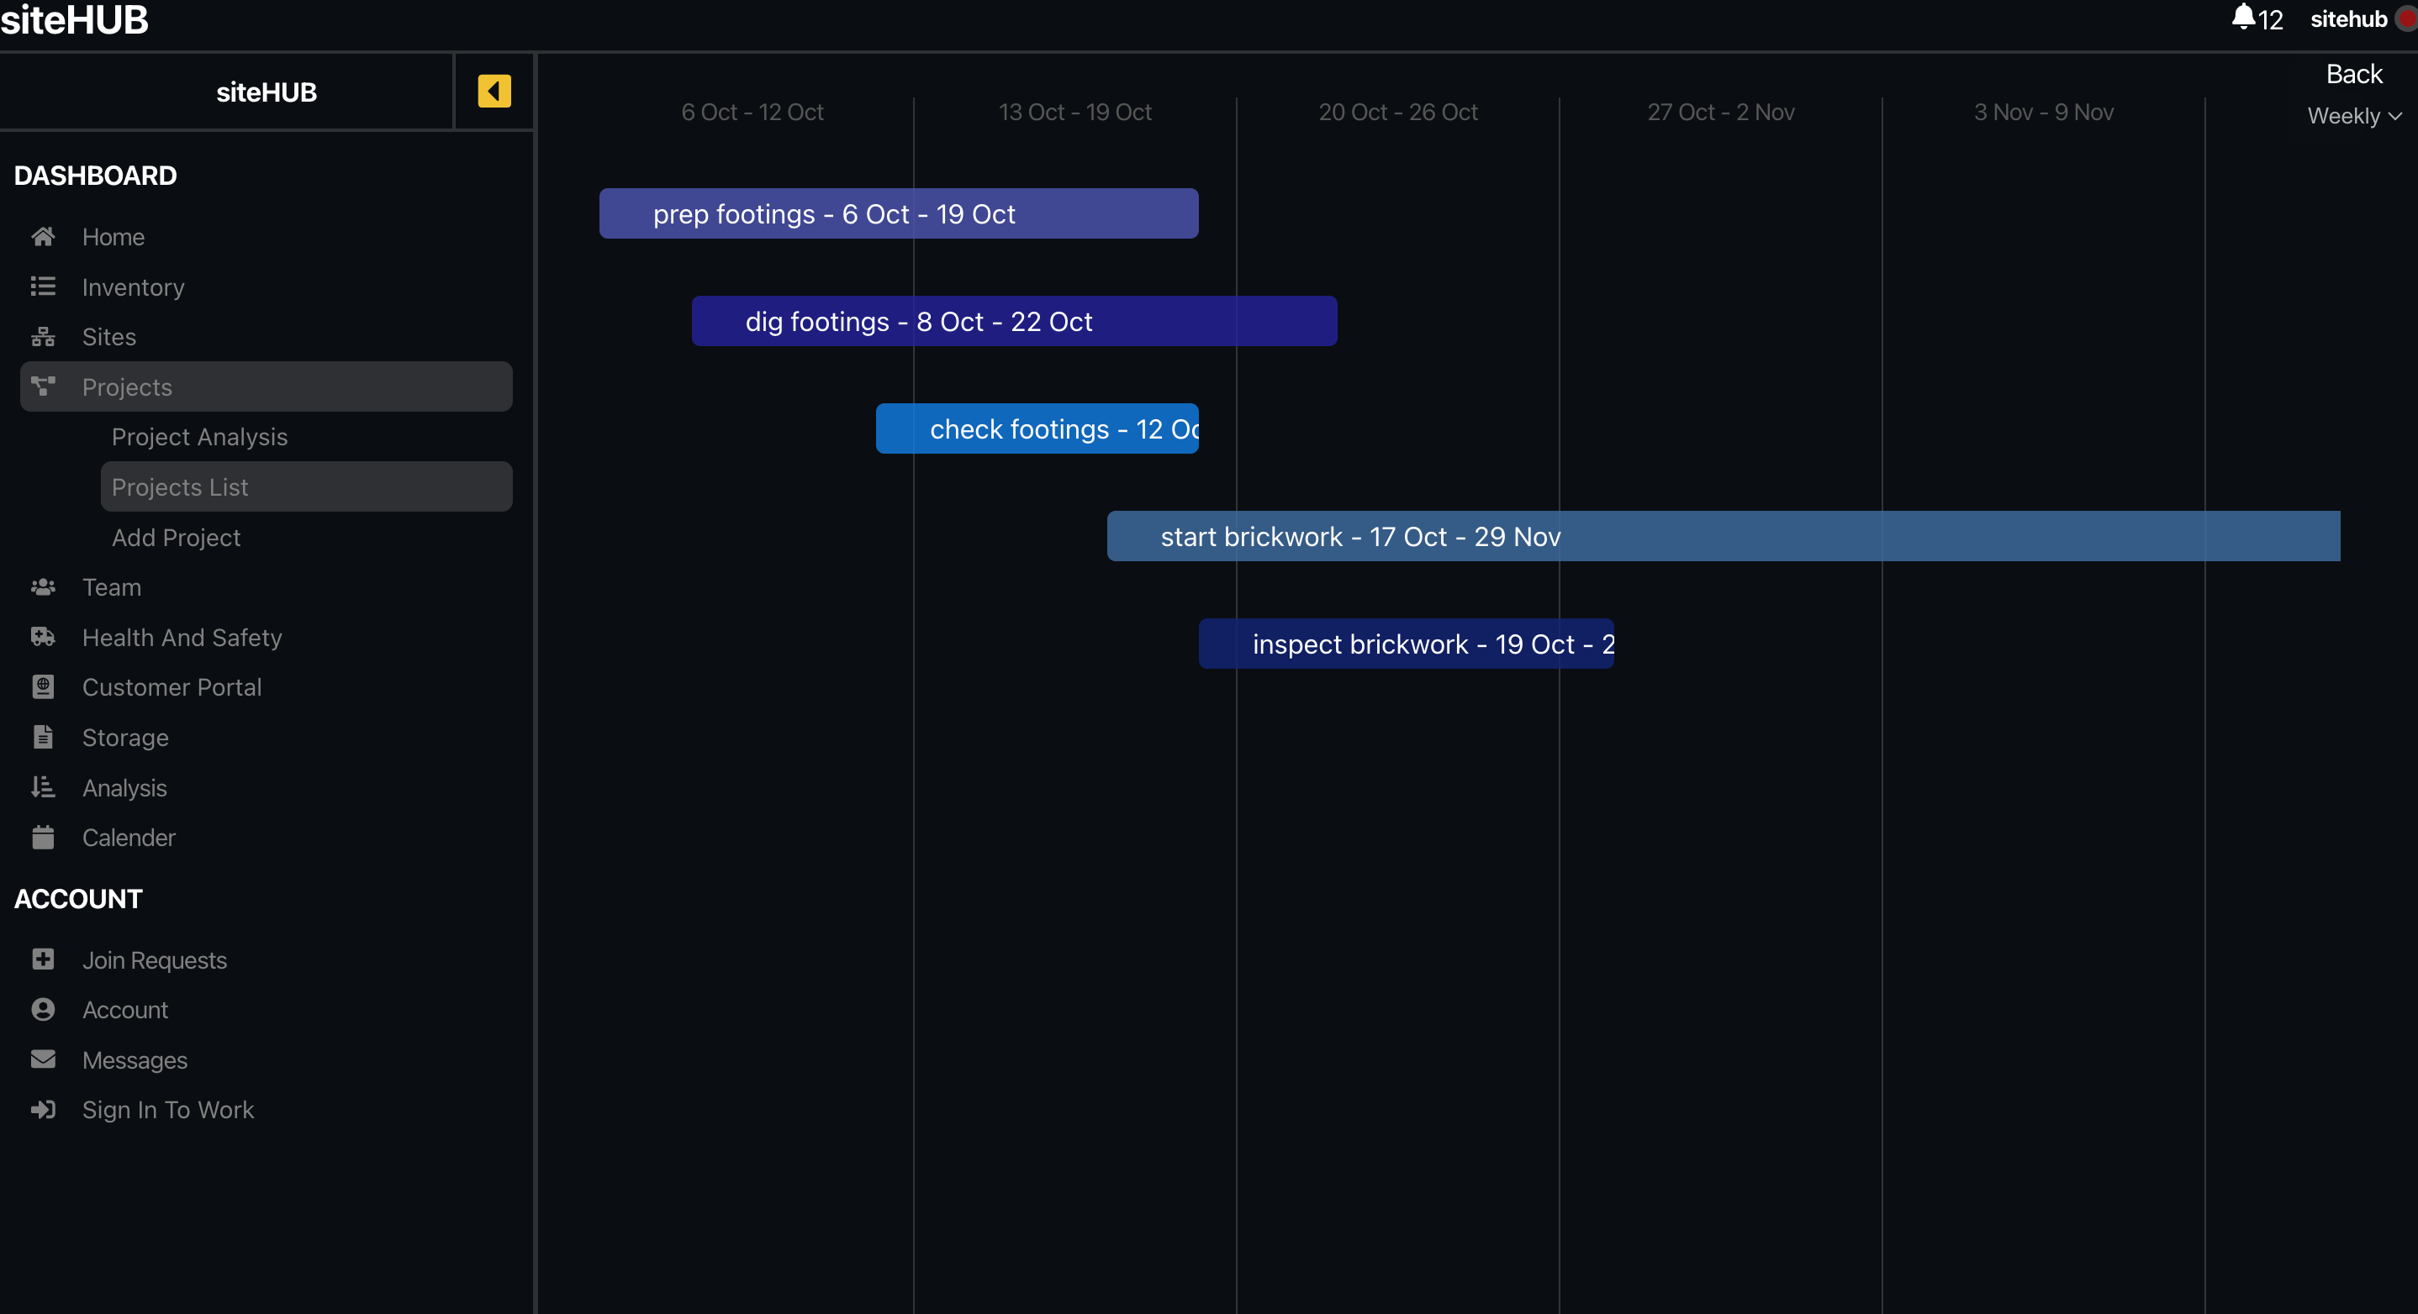Screen dimensions: 2418x1314
Task: Click the Storage file icon
Action: (43, 737)
